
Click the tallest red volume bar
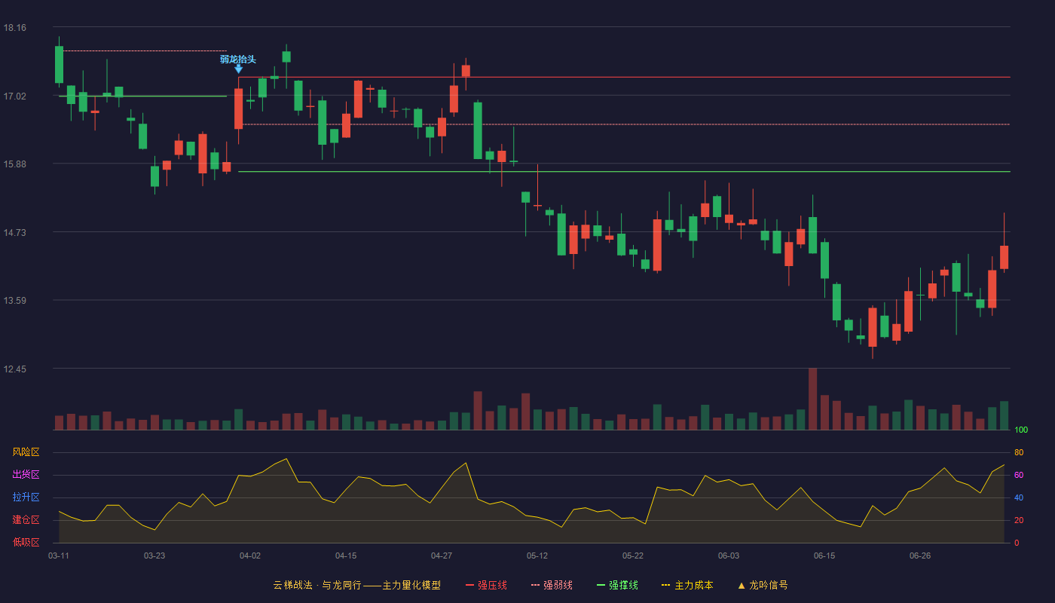[x=812, y=399]
